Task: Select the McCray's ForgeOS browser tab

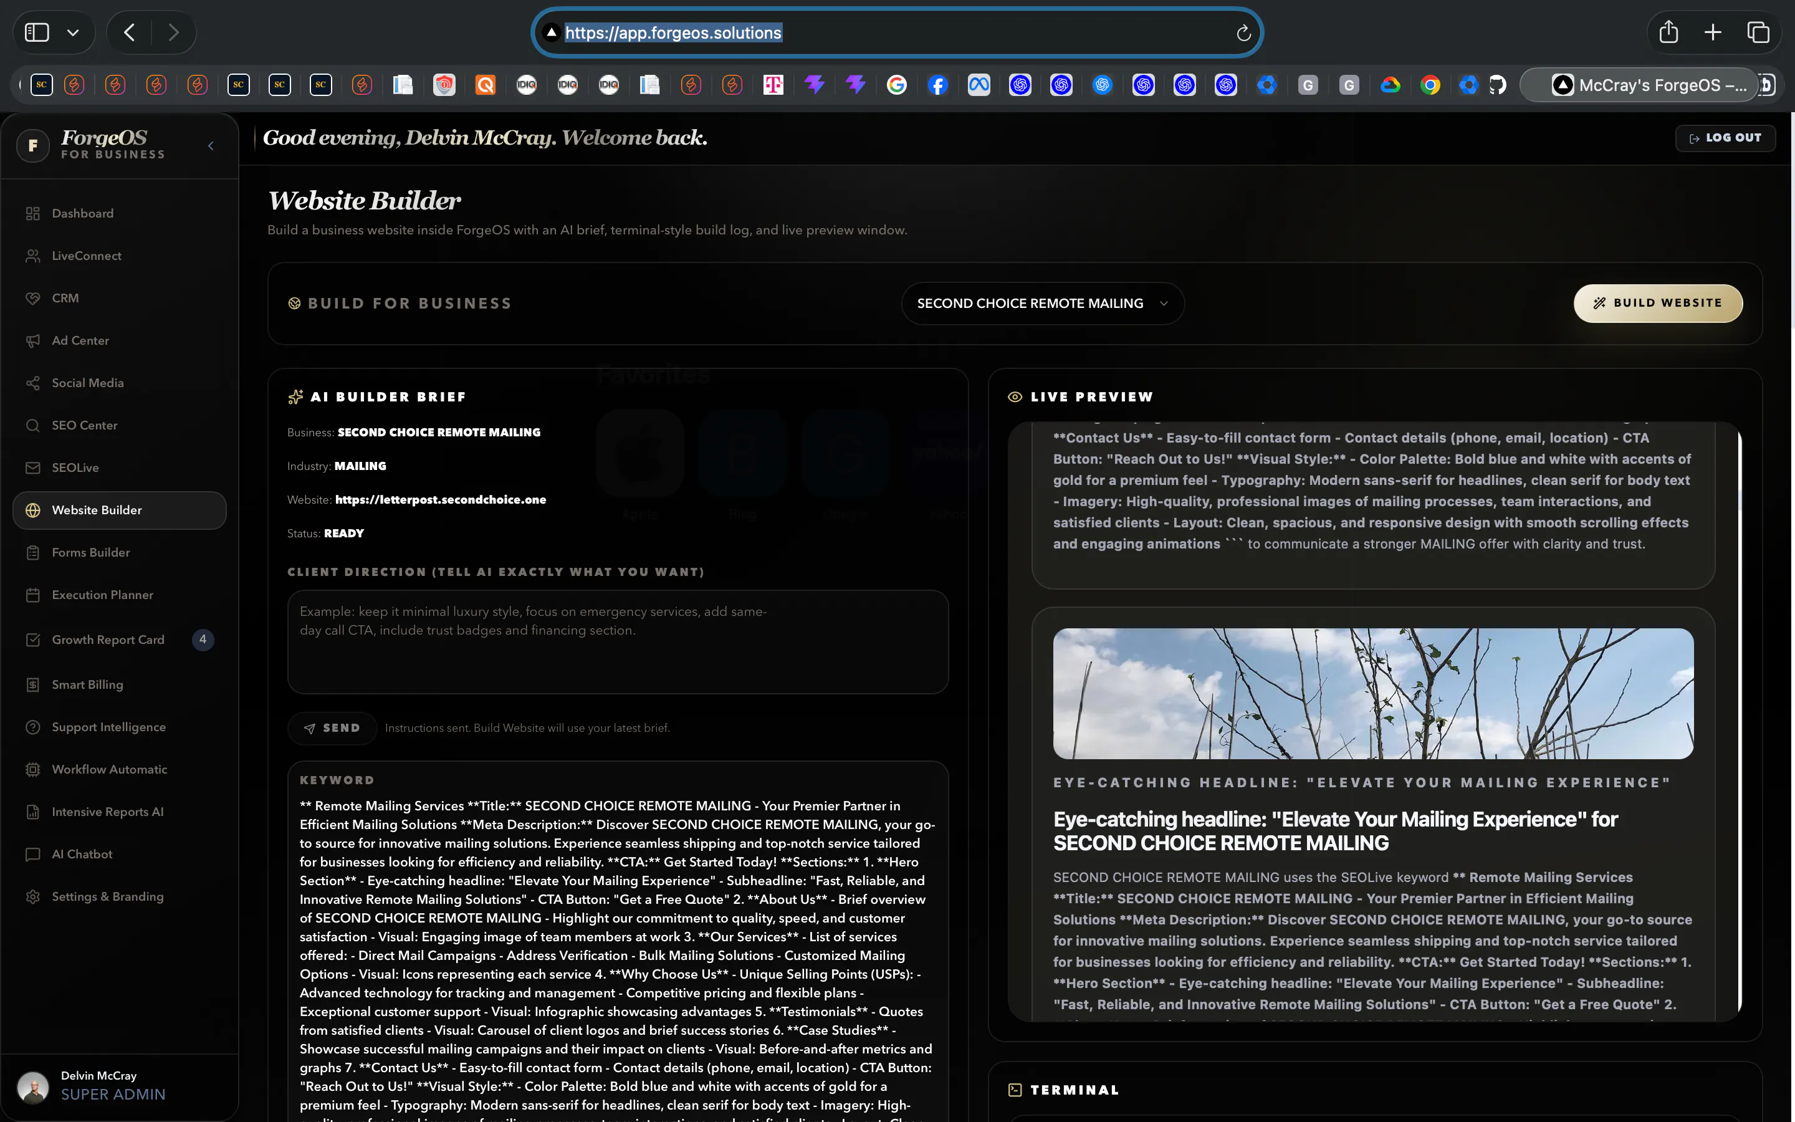Action: tap(1639, 85)
